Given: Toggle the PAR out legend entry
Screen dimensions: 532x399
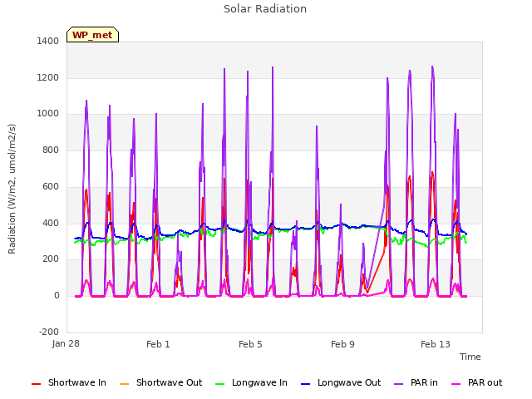Looking at the screenshot, I should (x=476, y=382).
